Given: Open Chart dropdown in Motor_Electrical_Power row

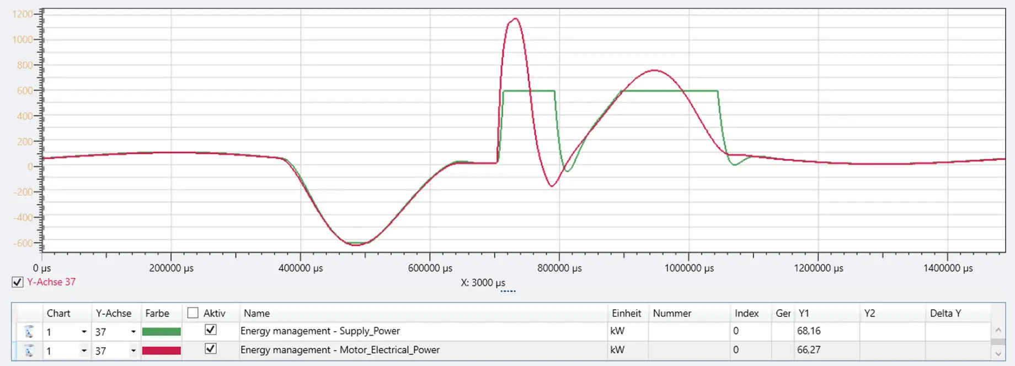Looking at the screenshot, I should [x=84, y=351].
